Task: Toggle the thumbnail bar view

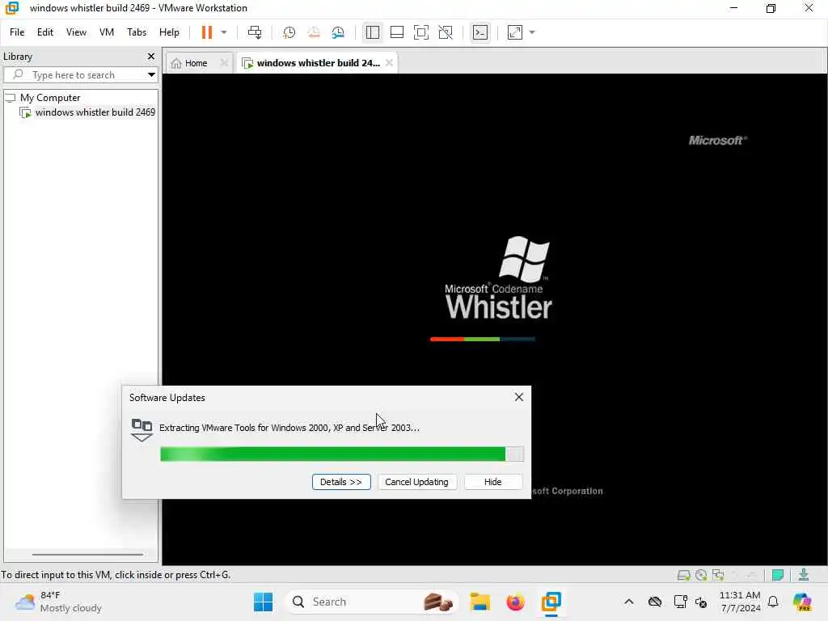Action: click(x=396, y=32)
